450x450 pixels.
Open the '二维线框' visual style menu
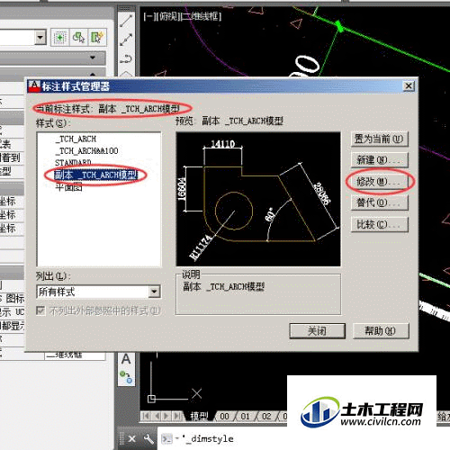pos(201,16)
